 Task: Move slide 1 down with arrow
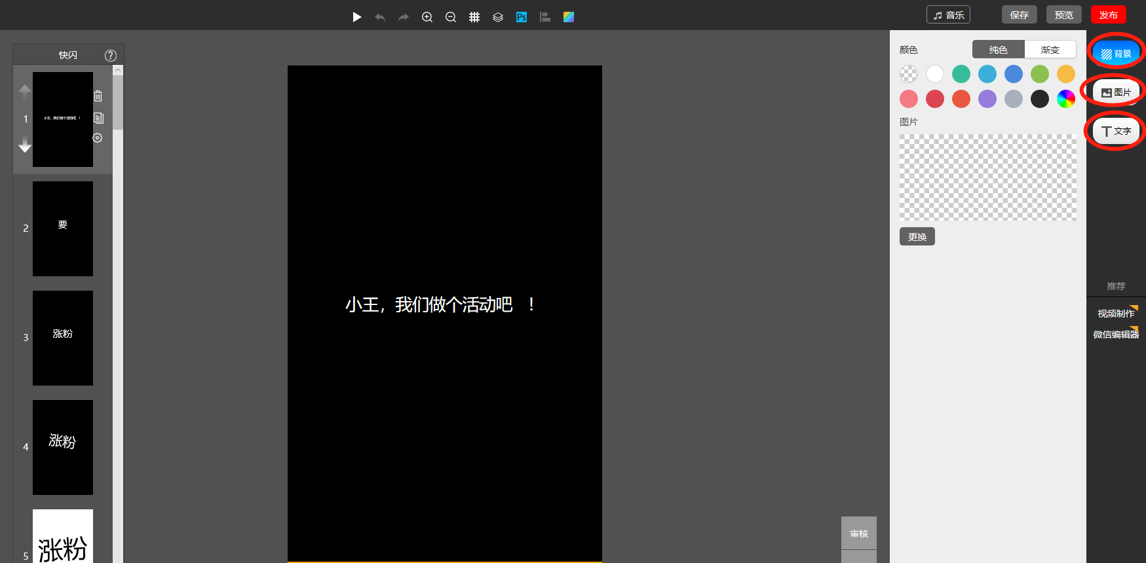[25, 145]
